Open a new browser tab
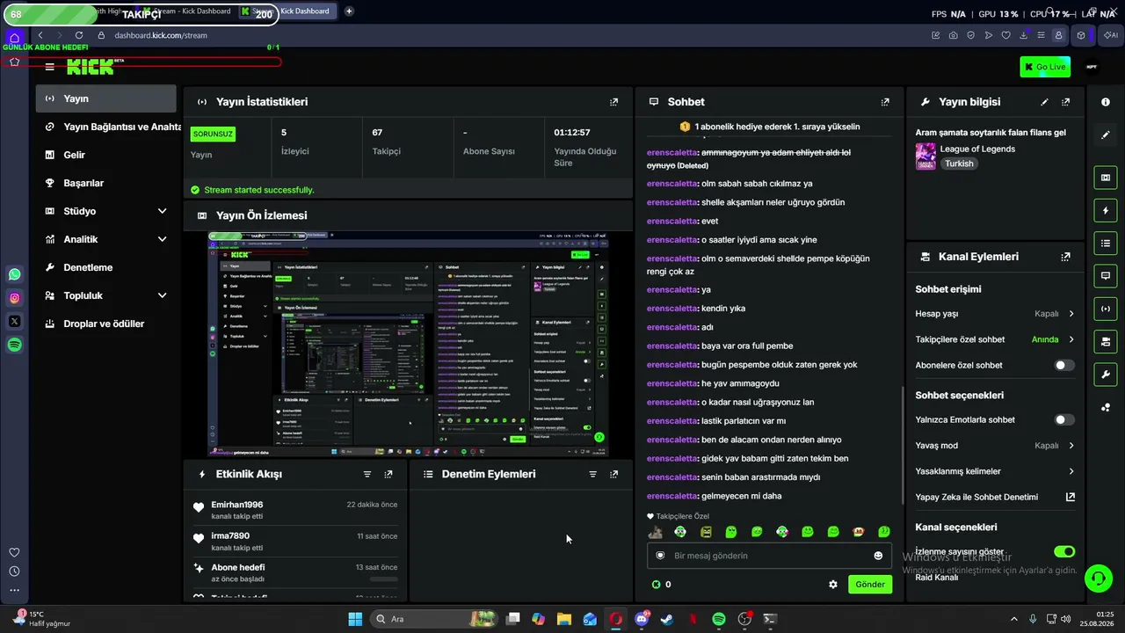 349,11
